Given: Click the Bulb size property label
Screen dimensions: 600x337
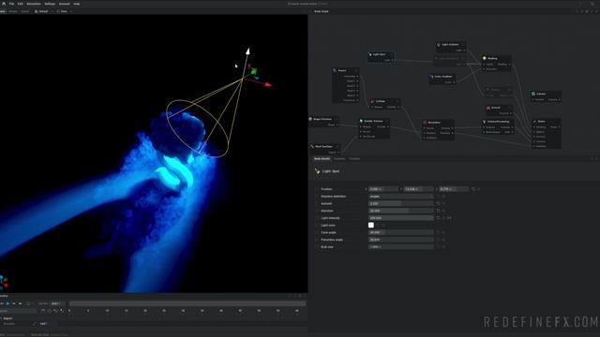Looking at the screenshot, I should [x=327, y=247].
